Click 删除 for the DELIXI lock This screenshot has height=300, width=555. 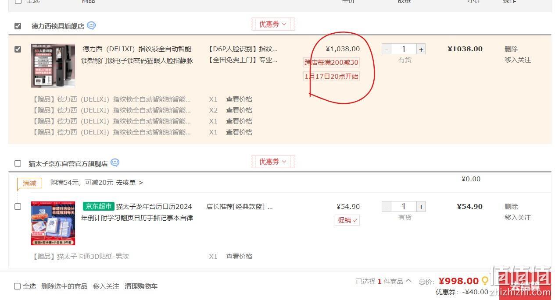511,49
